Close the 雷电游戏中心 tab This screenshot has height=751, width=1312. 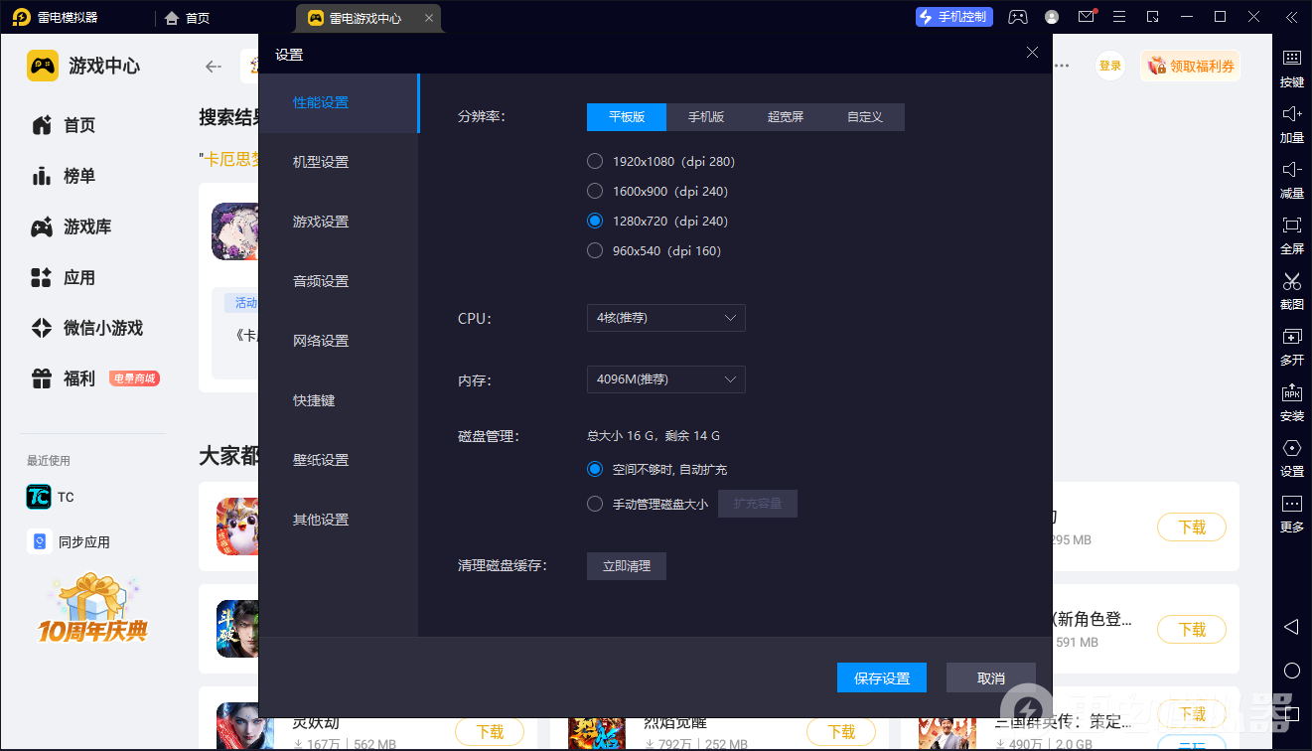click(x=428, y=18)
